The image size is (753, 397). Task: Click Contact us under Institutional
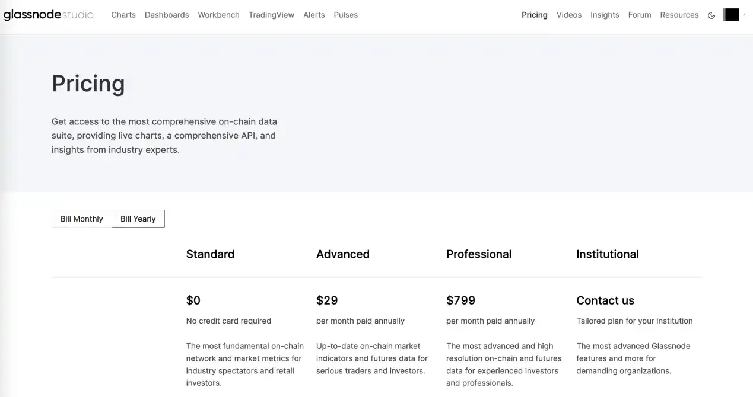pyautogui.click(x=605, y=300)
